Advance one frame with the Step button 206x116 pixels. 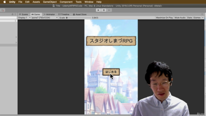tap(109, 10)
